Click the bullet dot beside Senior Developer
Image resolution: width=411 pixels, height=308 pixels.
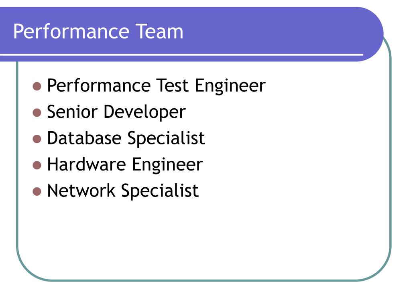(x=37, y=113)
